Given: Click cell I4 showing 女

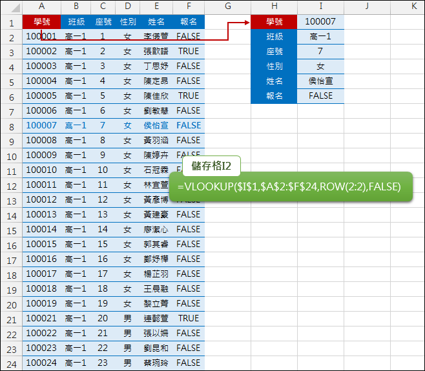Looking at the screenshot, I should pos(320,66).
